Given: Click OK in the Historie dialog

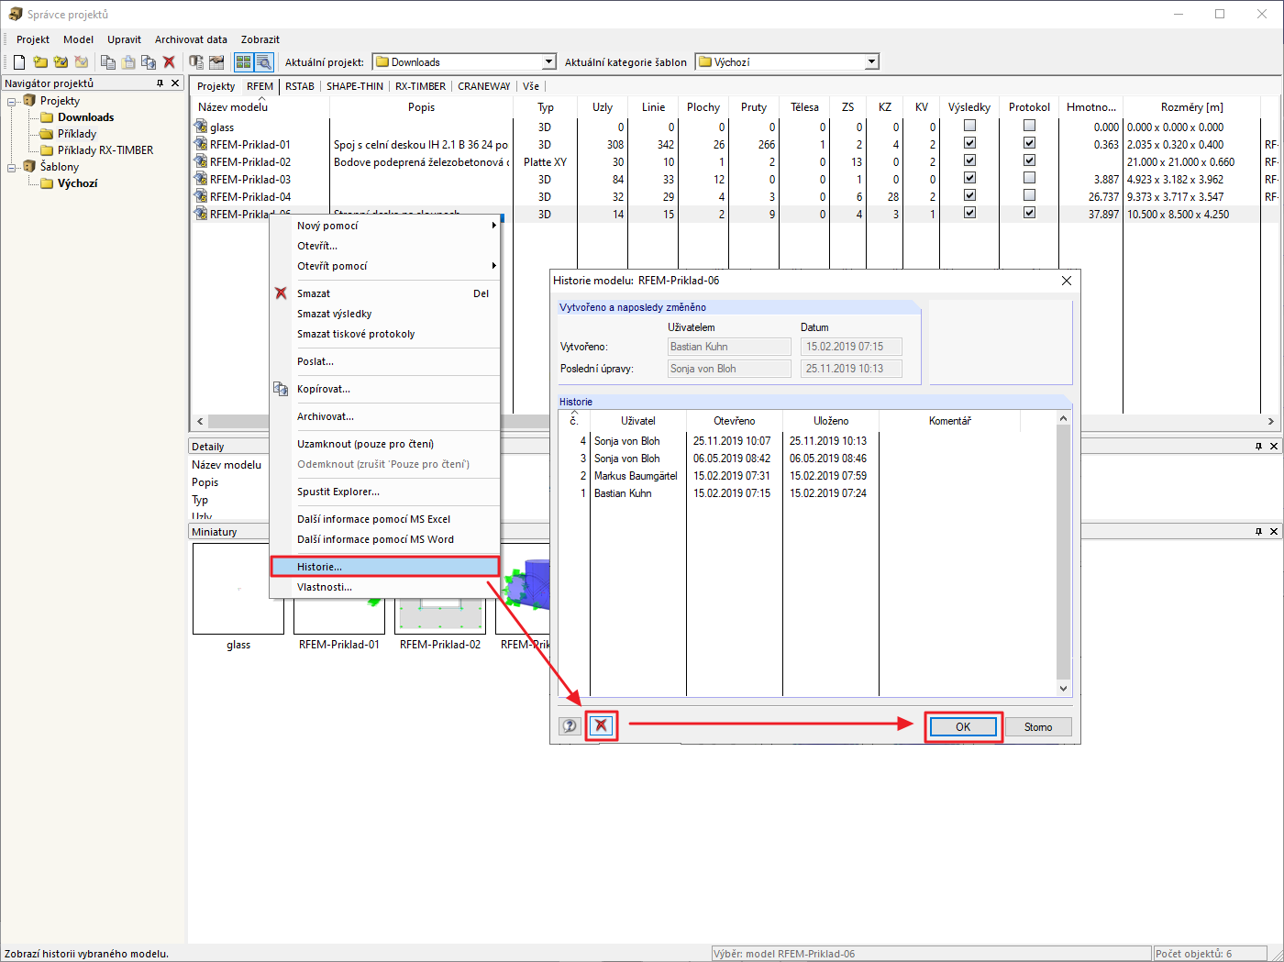Looking at the screenshot, I should pos(963,726).
